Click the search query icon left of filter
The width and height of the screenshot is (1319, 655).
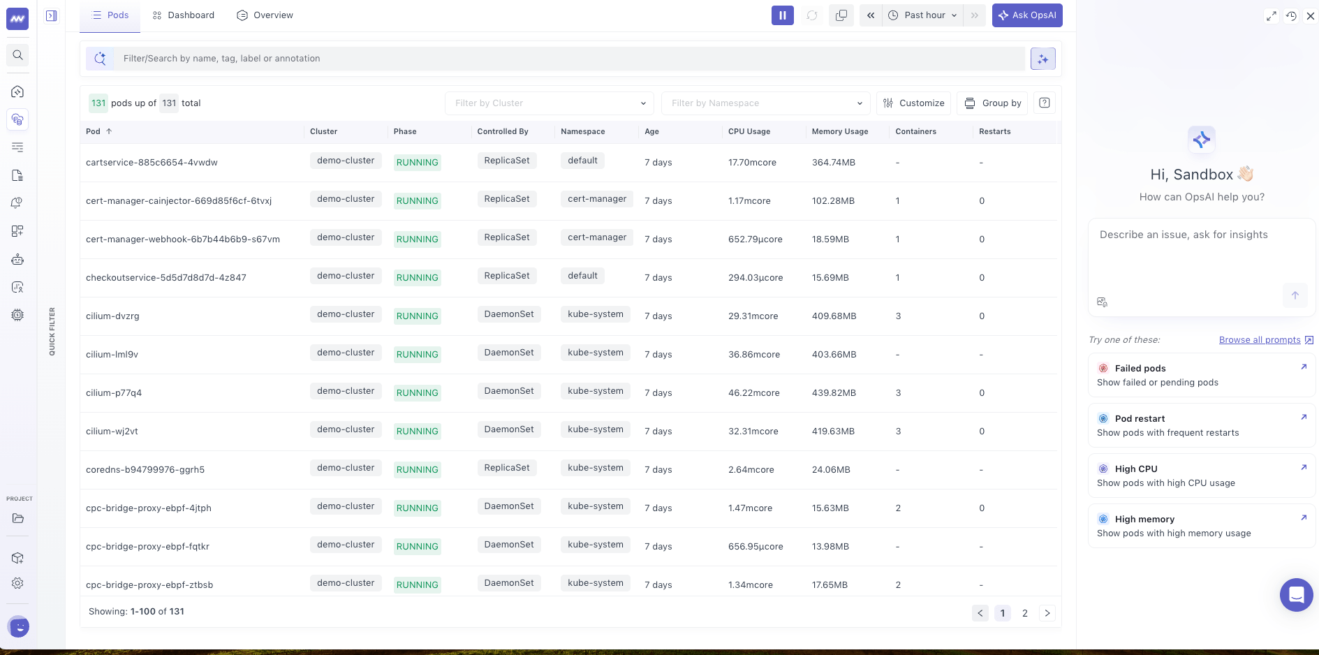101,59
